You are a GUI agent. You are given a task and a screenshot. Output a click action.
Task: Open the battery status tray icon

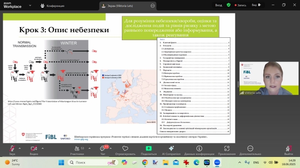pyautogui.click(x=276, y=162)
